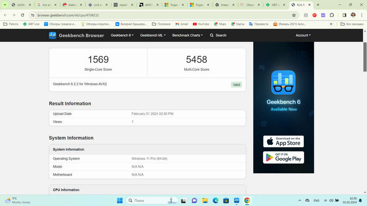Open Microsoft Store from taskbar
Image resolution: width=367 pixels, height=206 pixels.
[226, 201]
